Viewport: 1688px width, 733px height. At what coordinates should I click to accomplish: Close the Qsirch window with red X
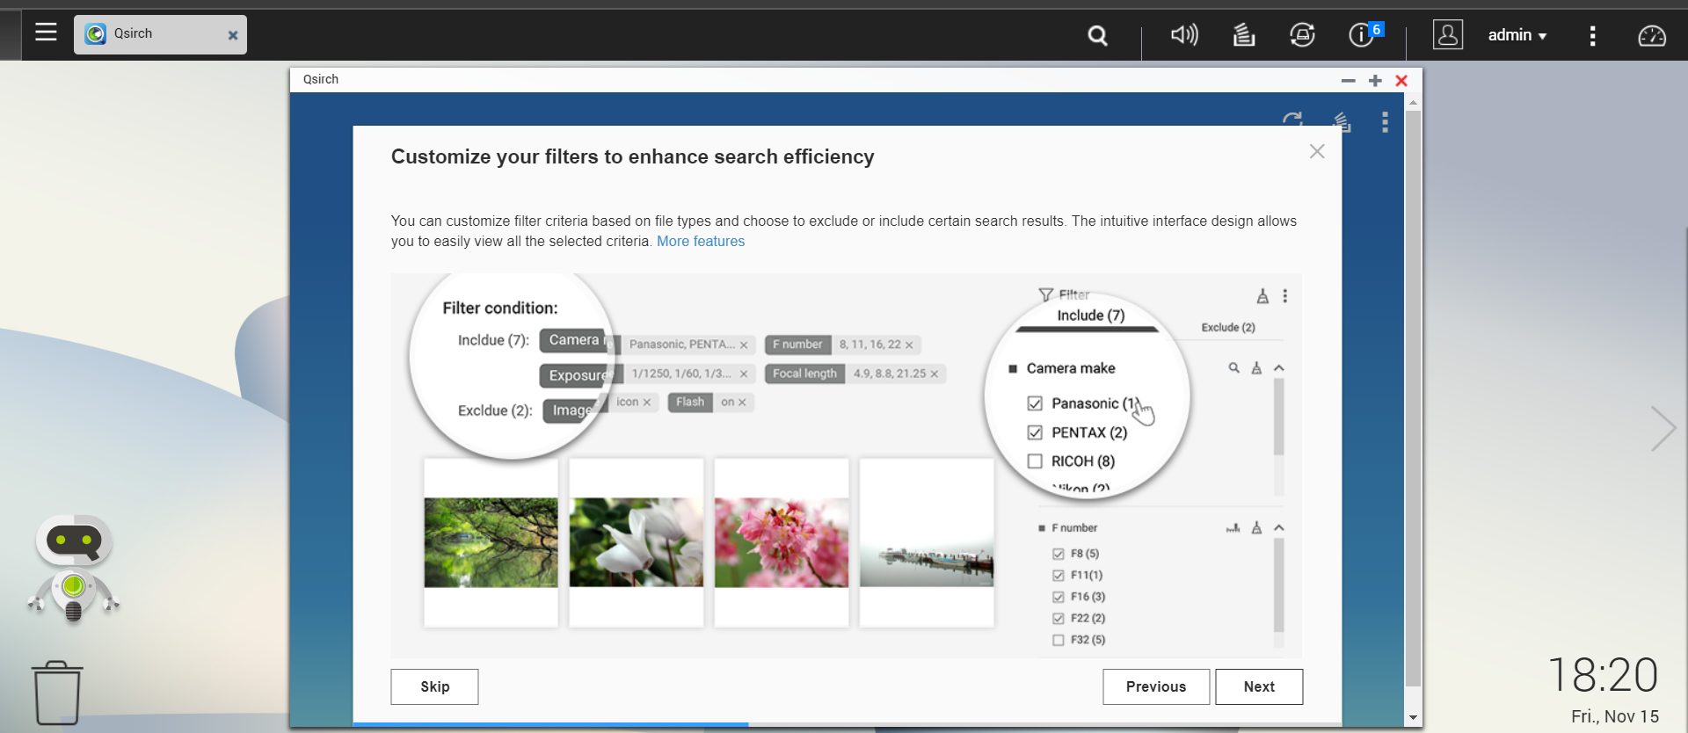click(1401, 80)
